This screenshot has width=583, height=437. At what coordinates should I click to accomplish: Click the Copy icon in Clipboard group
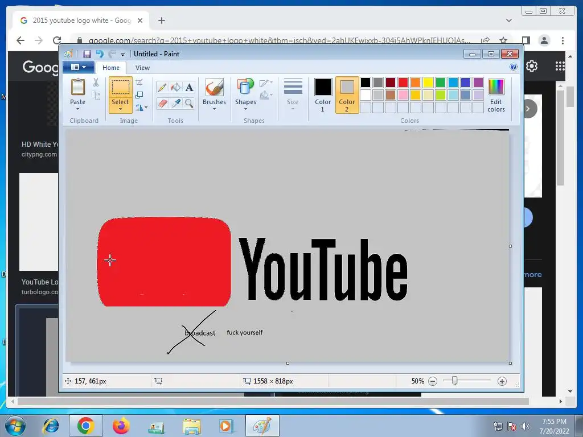pyautogui.click(x=96, y=96)
